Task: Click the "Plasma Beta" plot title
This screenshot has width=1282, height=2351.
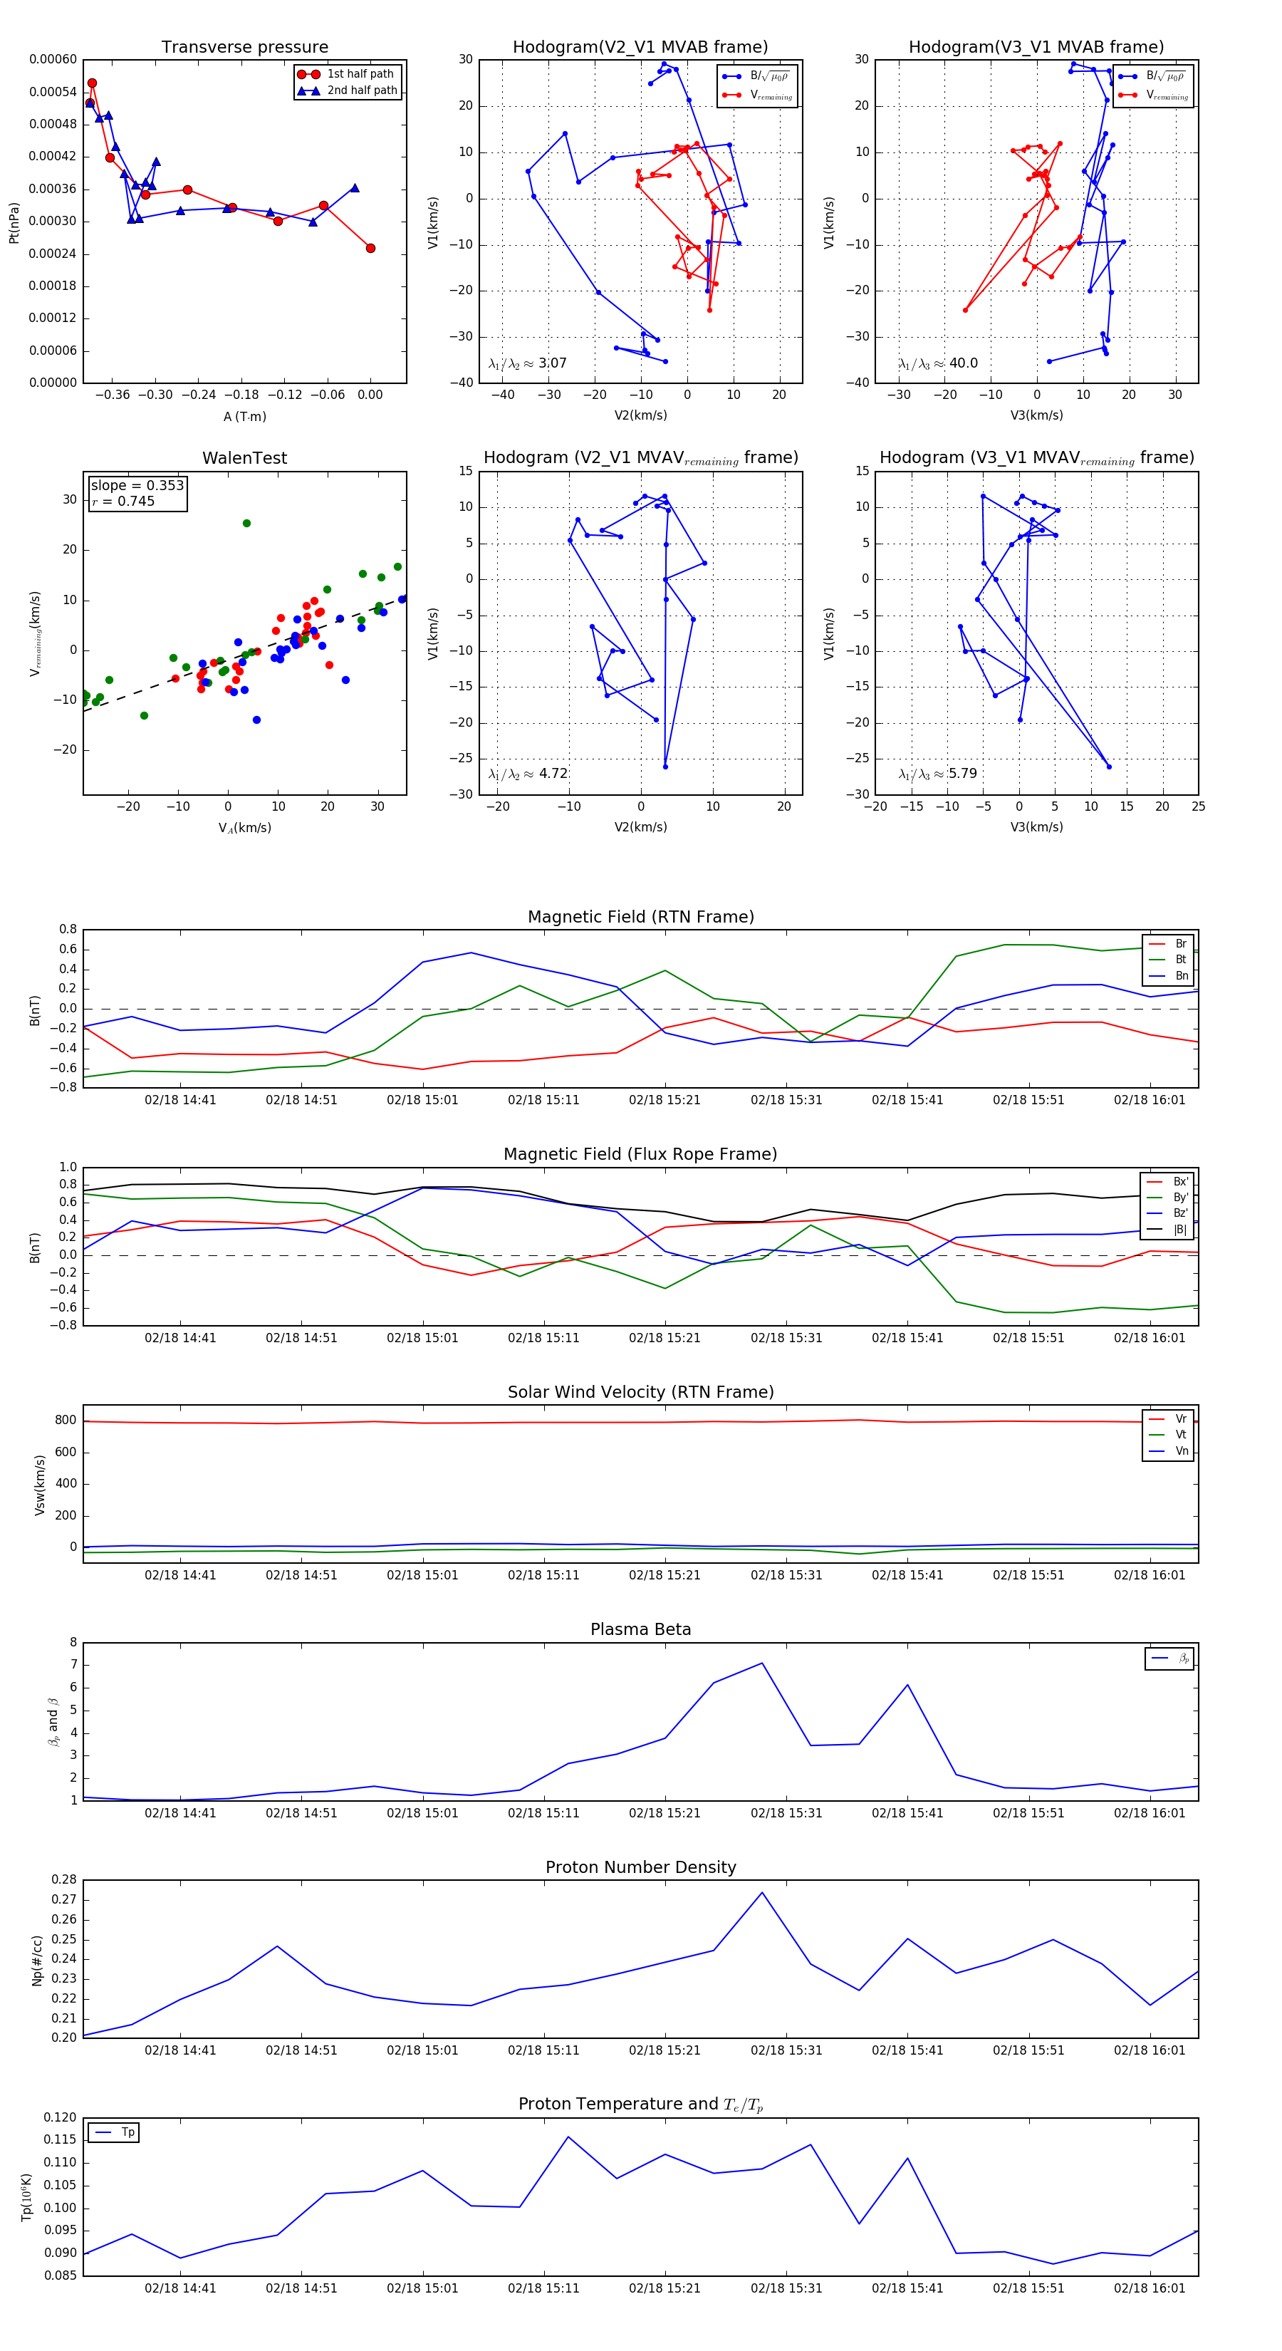Action: pos(640,1630)
